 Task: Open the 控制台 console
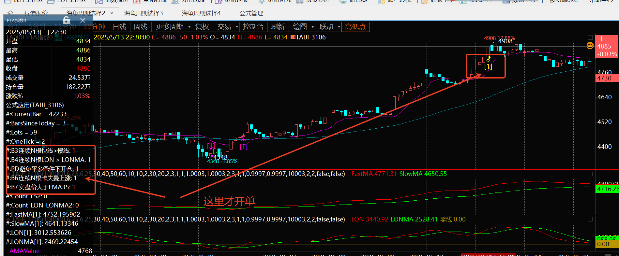pos(253,27)
